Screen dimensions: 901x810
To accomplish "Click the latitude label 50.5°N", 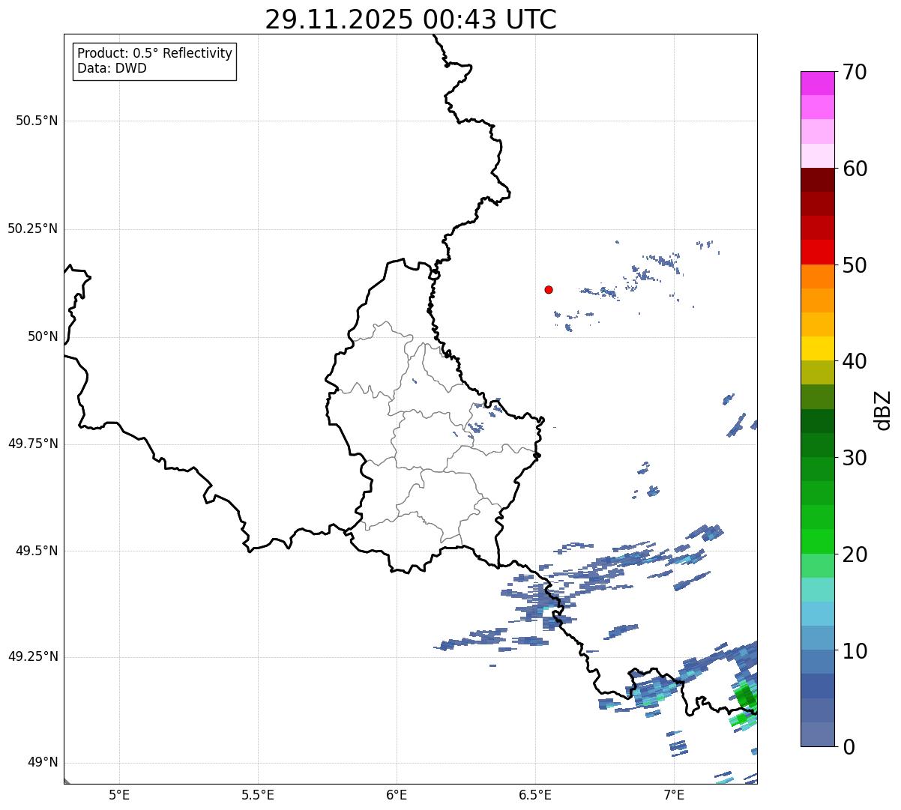I will pos(37,121).
